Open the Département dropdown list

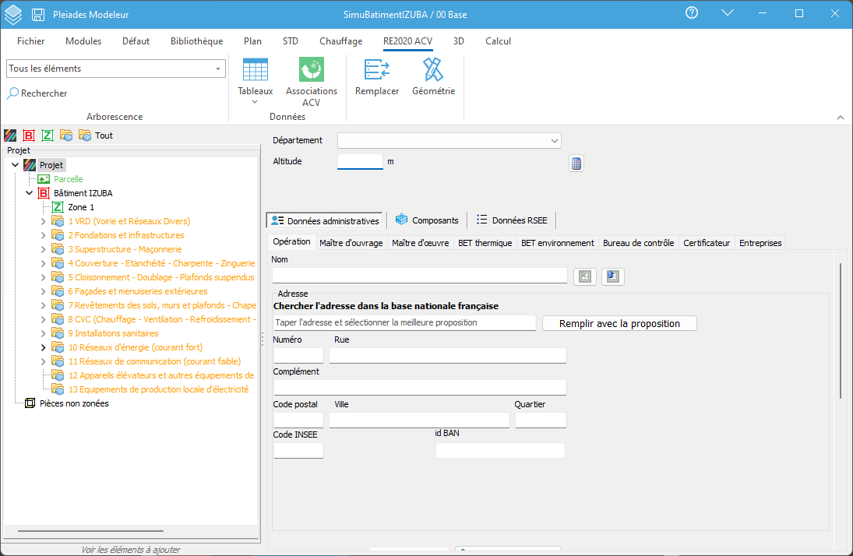coord(449,140)
